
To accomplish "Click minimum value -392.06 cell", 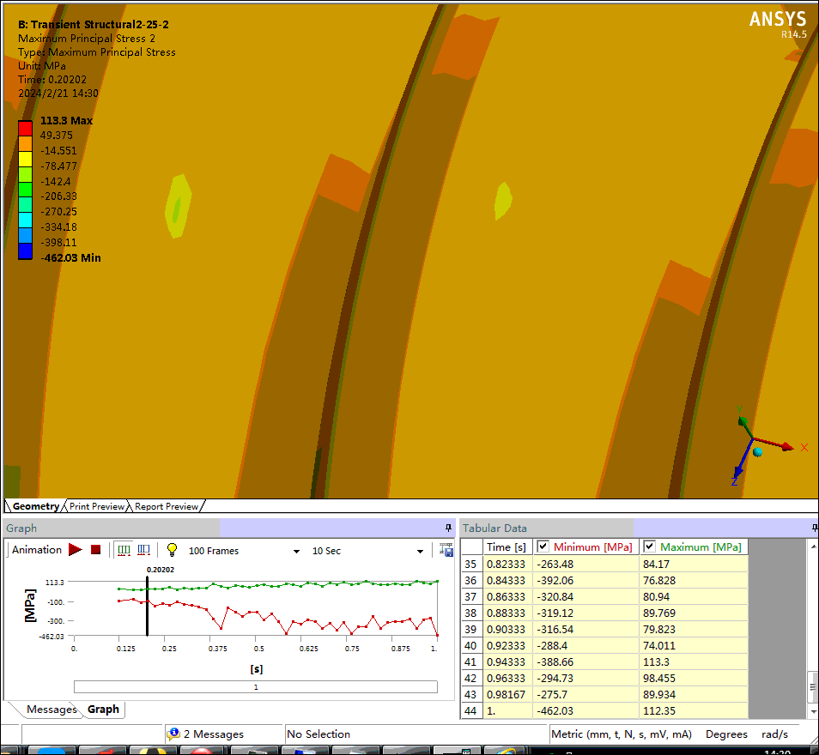I will (586, 580).
